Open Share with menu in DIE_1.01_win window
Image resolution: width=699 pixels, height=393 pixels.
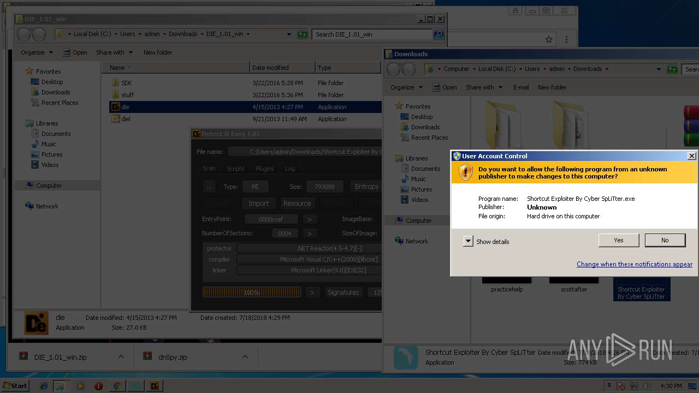point(114,52)
